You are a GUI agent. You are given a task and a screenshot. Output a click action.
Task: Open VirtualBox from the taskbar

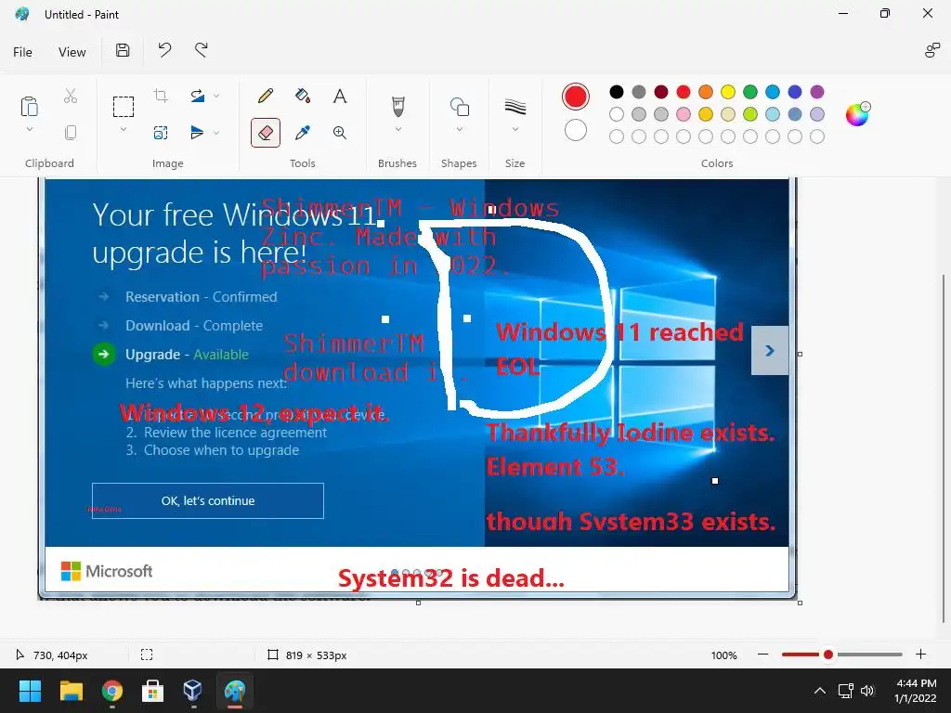coord(193,691)
